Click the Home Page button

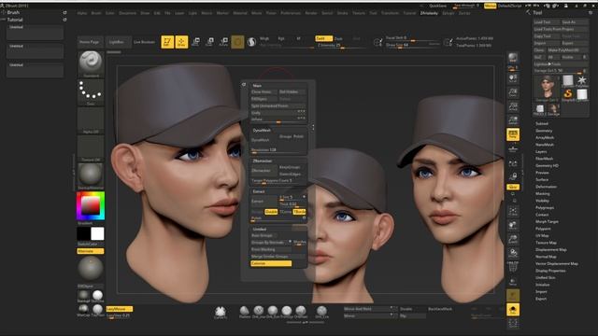pyautogui.click(x=90, y=42)
